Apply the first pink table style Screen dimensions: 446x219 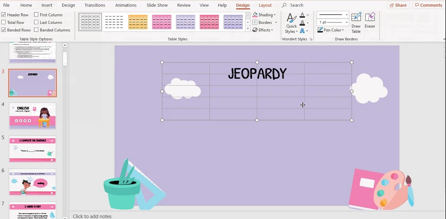161,22
